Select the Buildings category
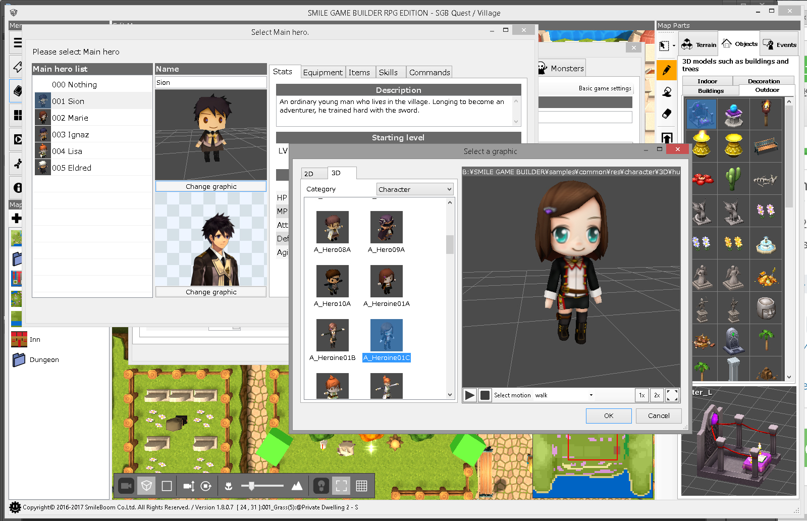 pyautogui.click(x=711, y=90)
